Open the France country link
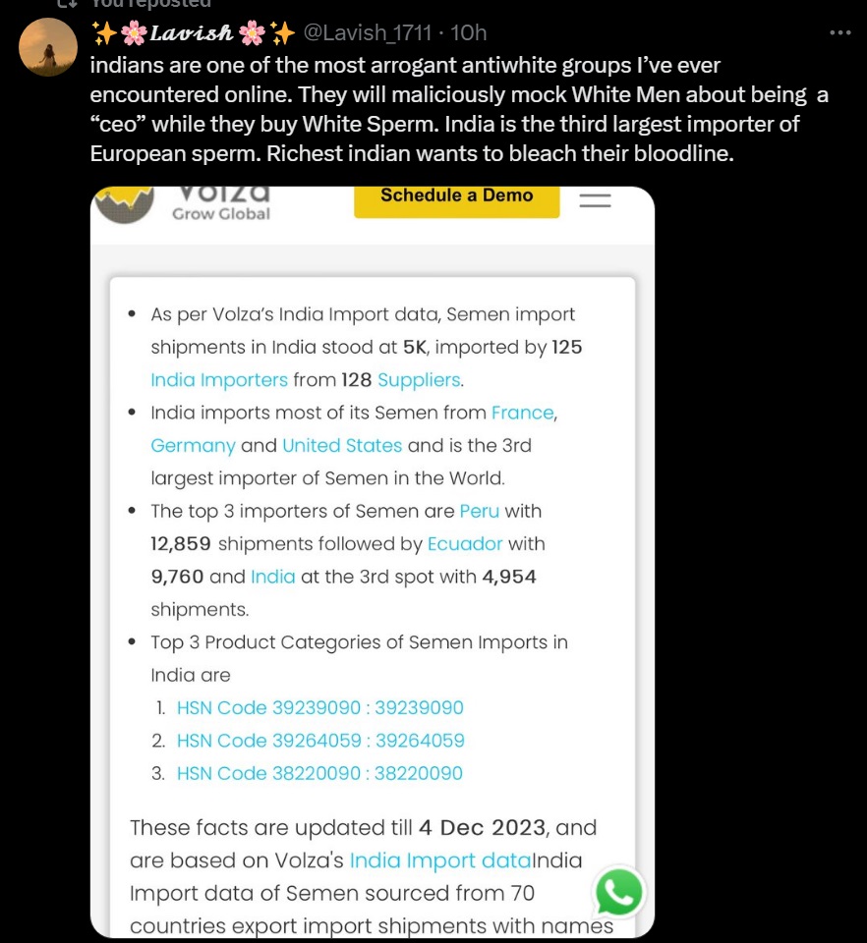This screenshot has height=943, width=867. (x=522, y=413)
